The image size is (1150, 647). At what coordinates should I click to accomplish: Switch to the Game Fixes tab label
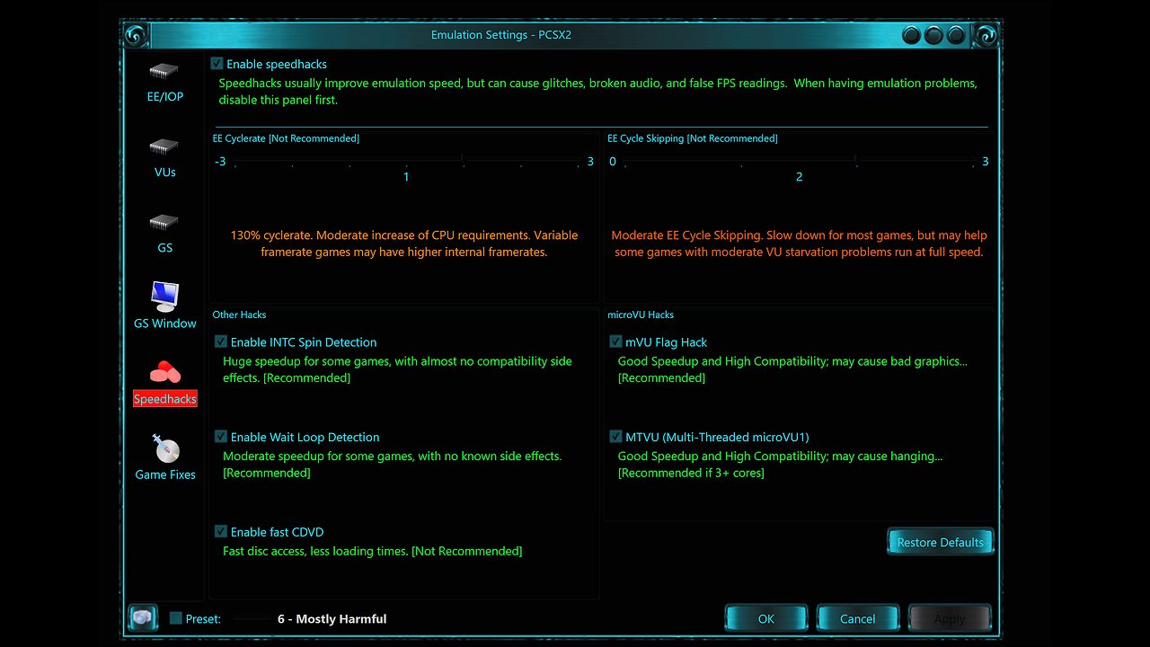[x=165, y=474]
